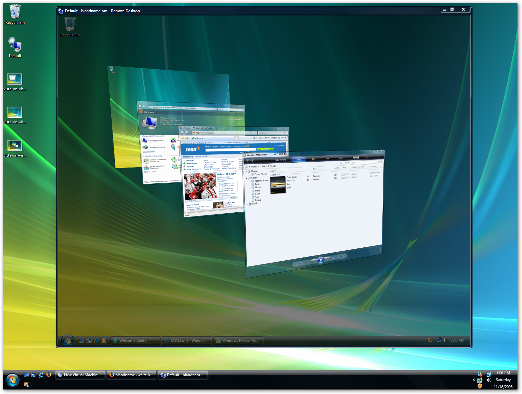
Task: Select Recycle Bin inside the Remote Desktop window
Action: pyautogui.click(x=70, y=27)
